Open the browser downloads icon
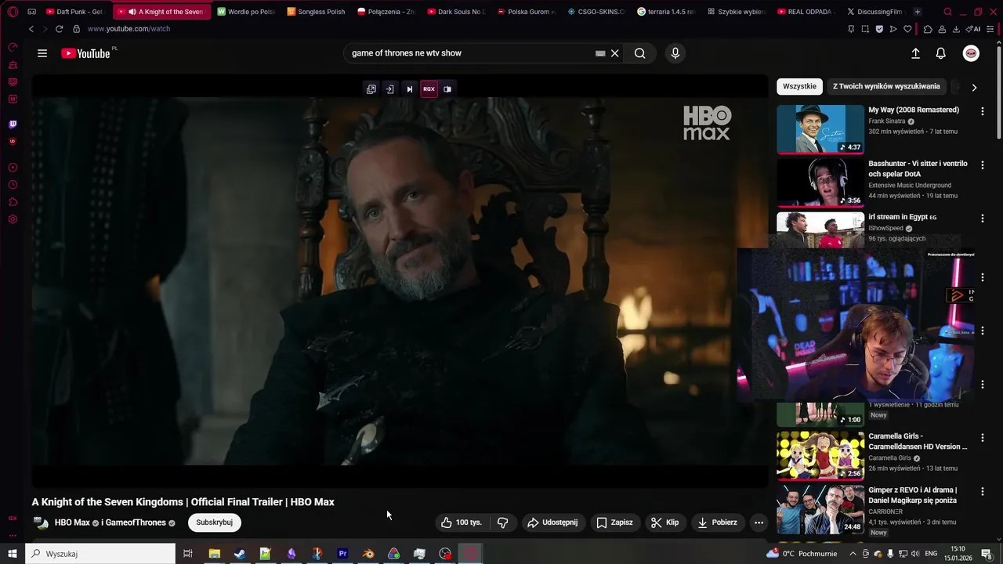This screenshot has width=1003, height=564. tap(955, 29)
